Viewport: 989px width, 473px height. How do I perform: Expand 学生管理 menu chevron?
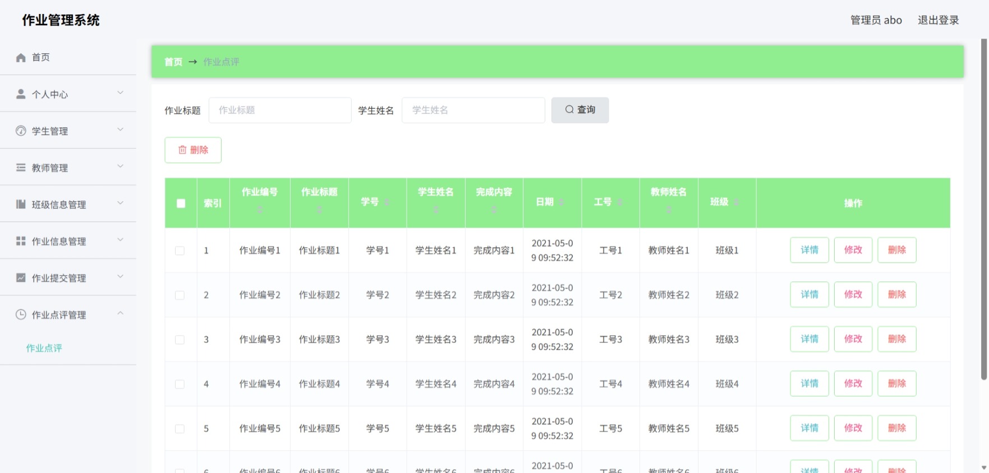[x=120, y=129]
